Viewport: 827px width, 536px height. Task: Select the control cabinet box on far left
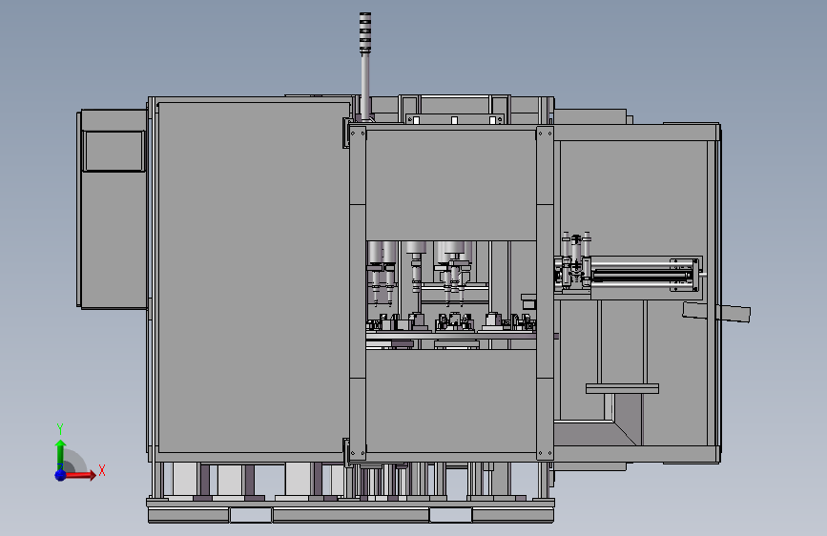113,208
